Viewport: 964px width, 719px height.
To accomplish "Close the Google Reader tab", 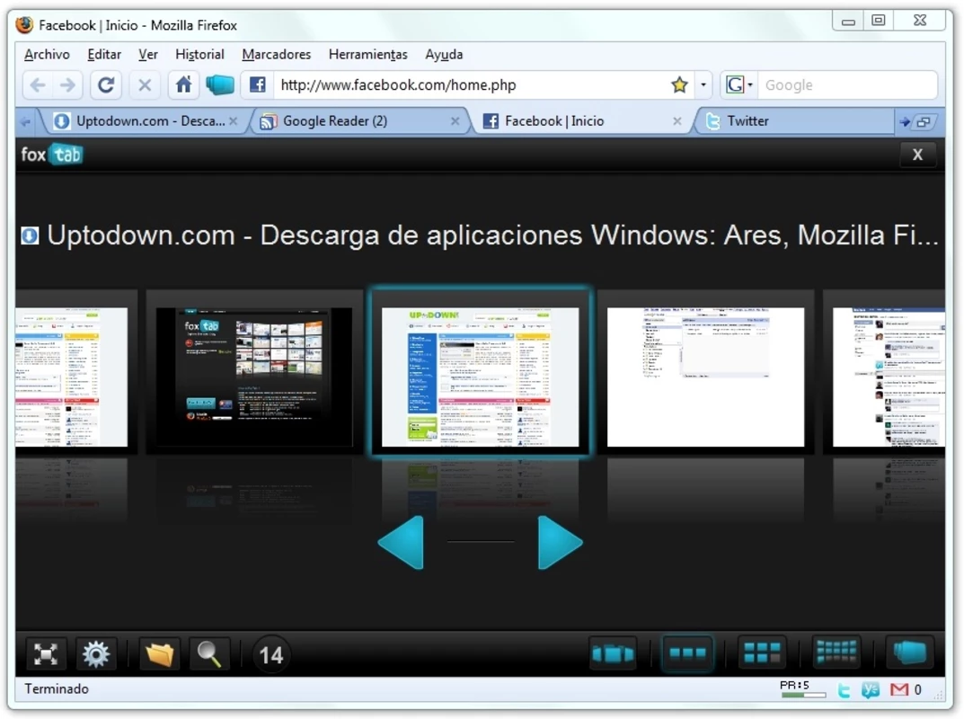I will [x=455, y=121].
